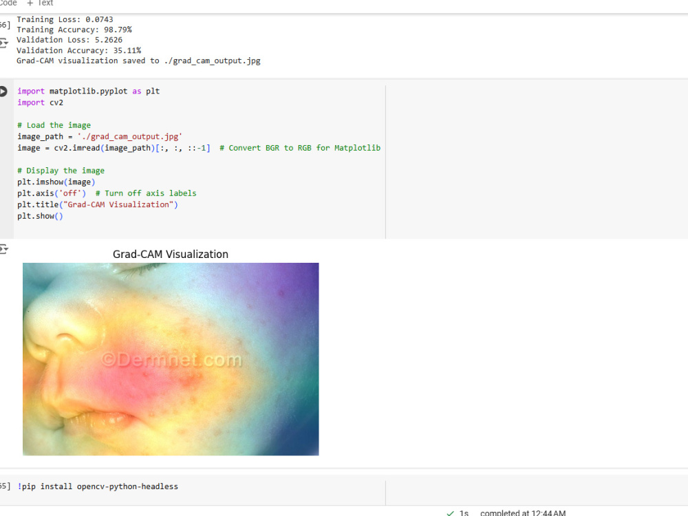Click the 'Grad-CAM Visualization' plot title
This screenshot has width=688, height=516.
click(170, 255)
